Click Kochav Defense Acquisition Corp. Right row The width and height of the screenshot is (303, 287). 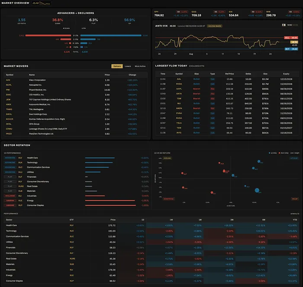[x=76, y=119]
